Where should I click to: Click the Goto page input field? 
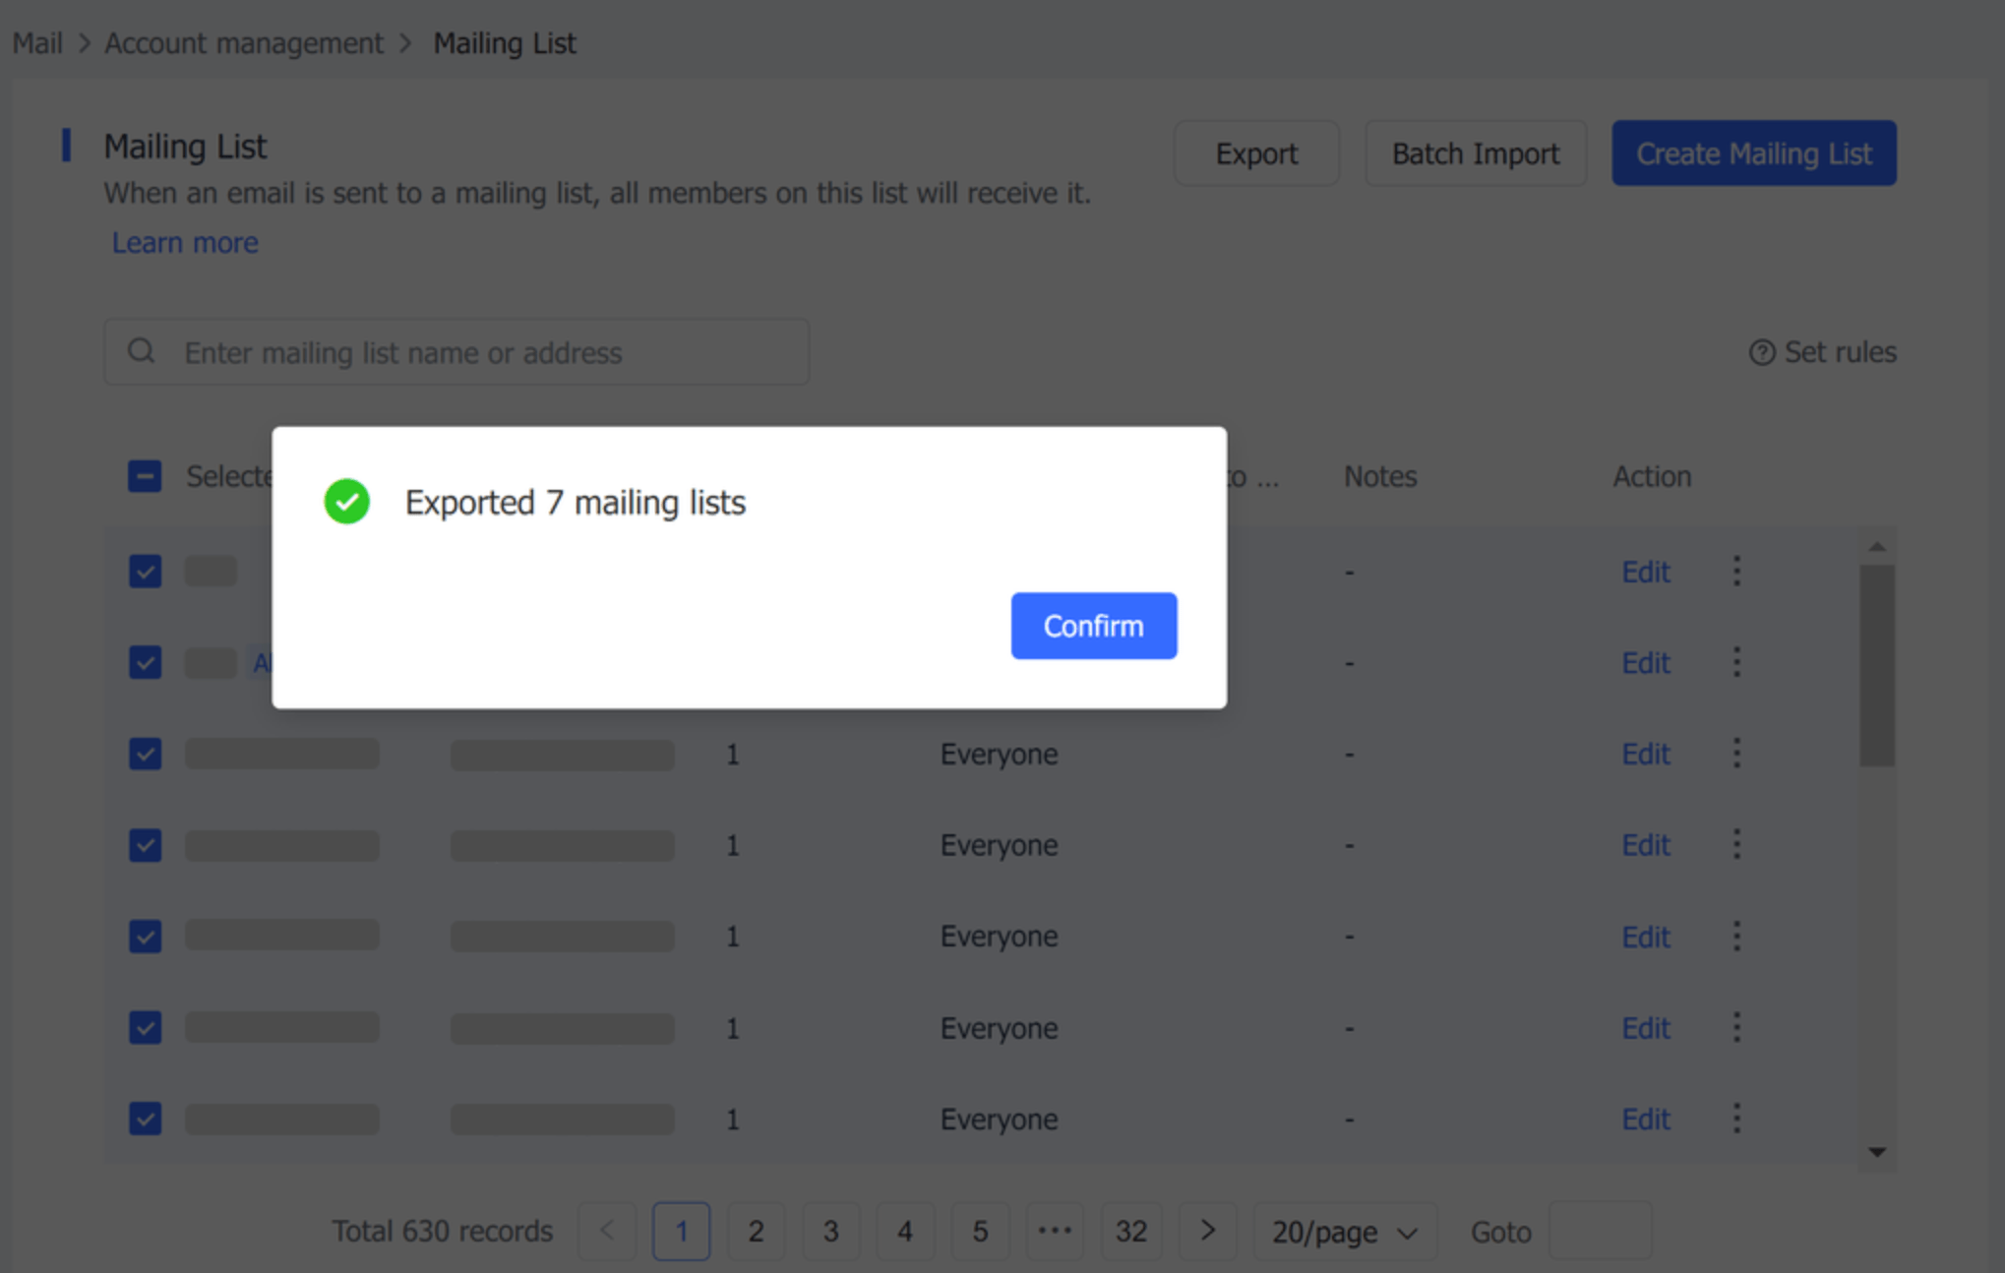(x=1601, y=1231)
